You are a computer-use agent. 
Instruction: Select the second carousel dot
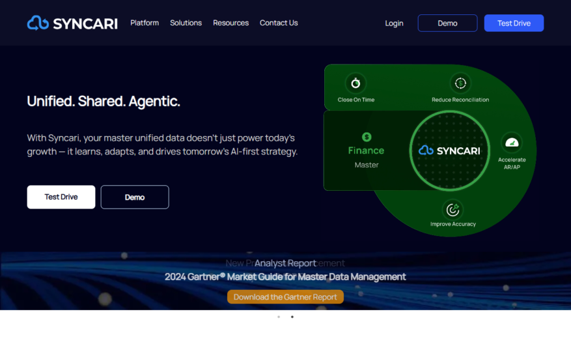click(292, 317)
